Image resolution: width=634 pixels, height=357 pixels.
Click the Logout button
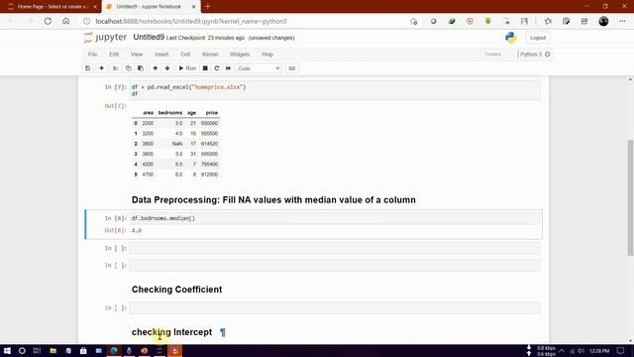click(538, 38)
